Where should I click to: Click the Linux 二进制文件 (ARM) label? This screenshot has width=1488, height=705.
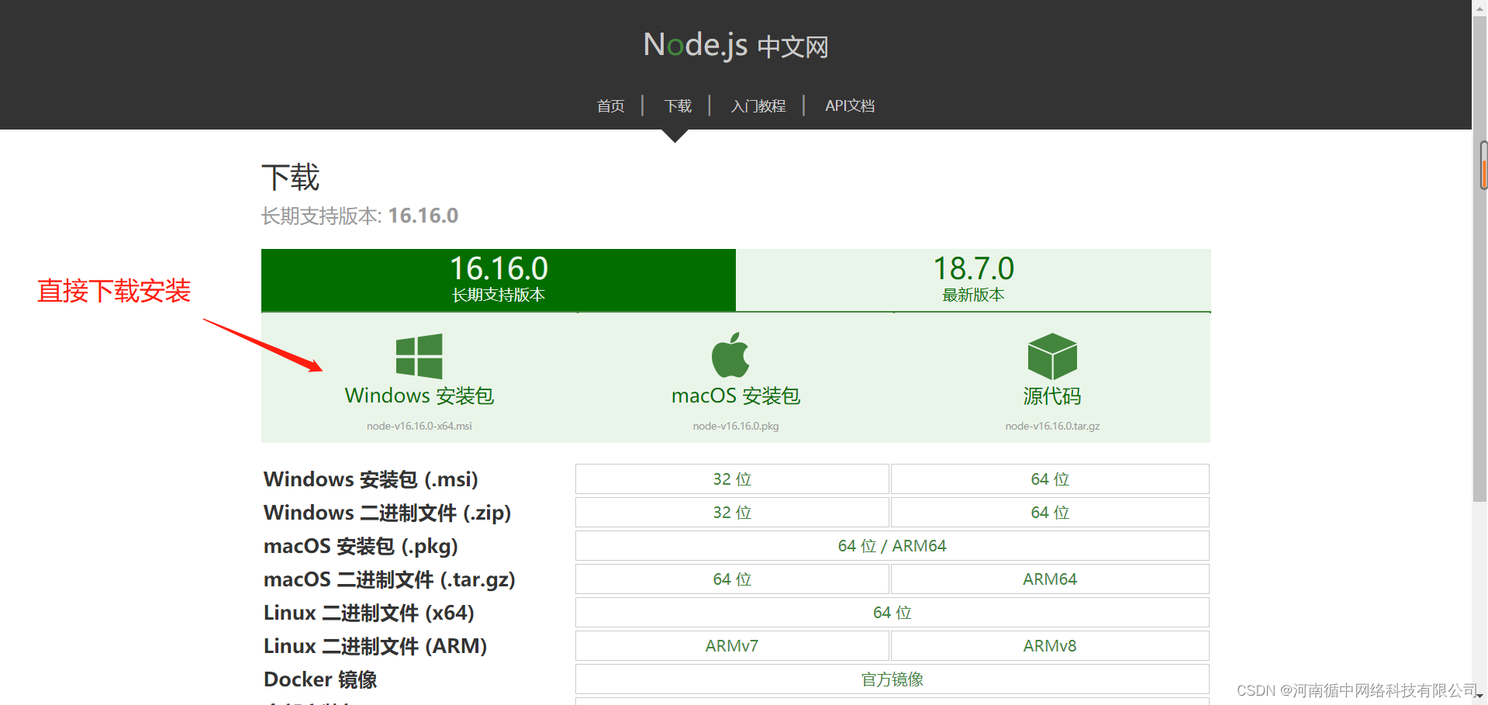[375, 646]
